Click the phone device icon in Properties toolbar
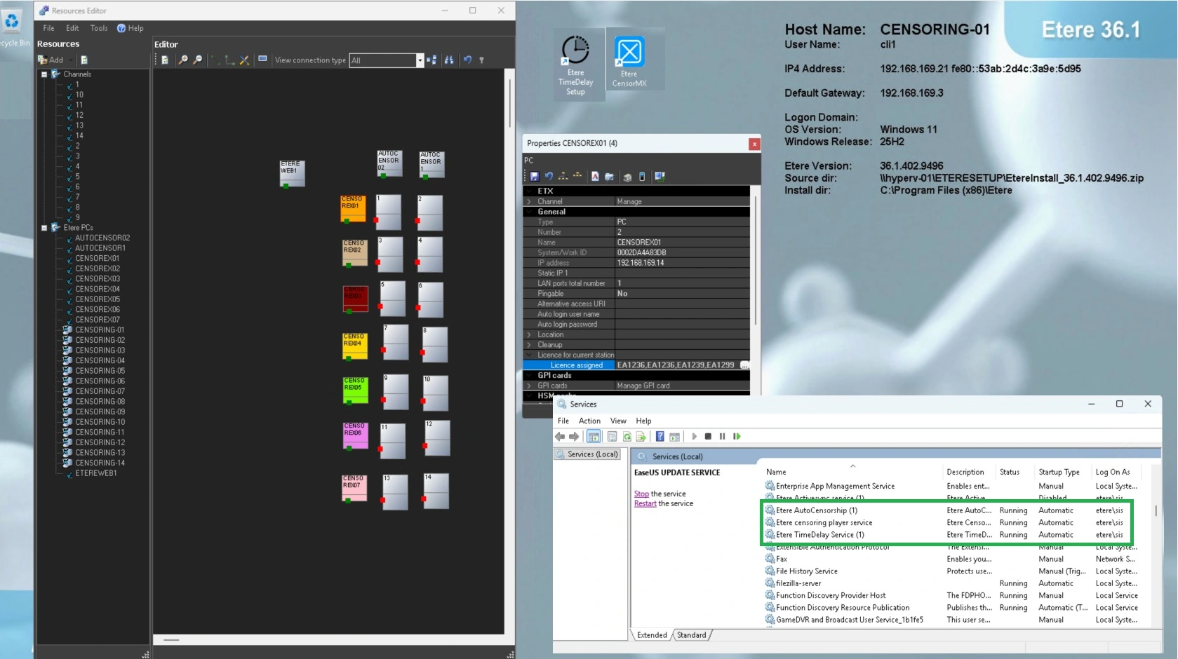 [642, 177]
